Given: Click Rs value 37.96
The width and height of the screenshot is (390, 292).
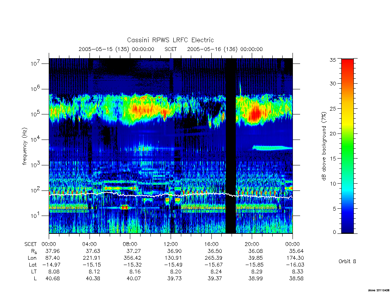Looking at the screenshot, I should (x=53, y=251).
